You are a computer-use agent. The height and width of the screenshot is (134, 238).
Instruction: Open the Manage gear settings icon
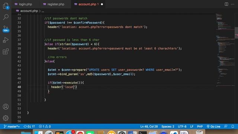click(6, 118)
